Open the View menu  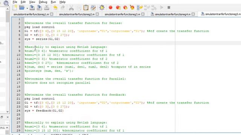click(32, 2)
